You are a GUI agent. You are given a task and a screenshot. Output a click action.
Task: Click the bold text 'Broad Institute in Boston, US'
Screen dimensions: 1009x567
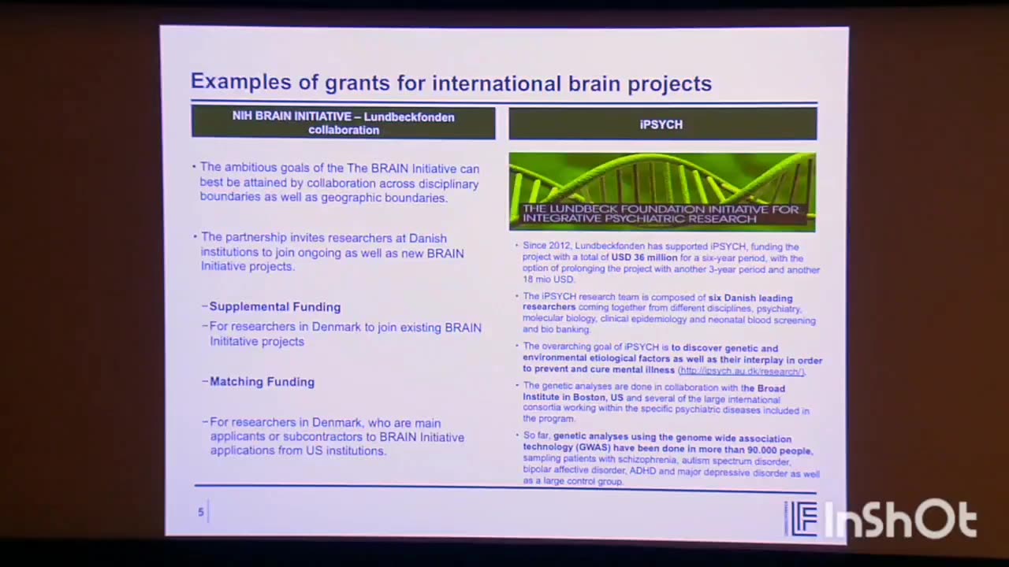[x=653, y=393]
